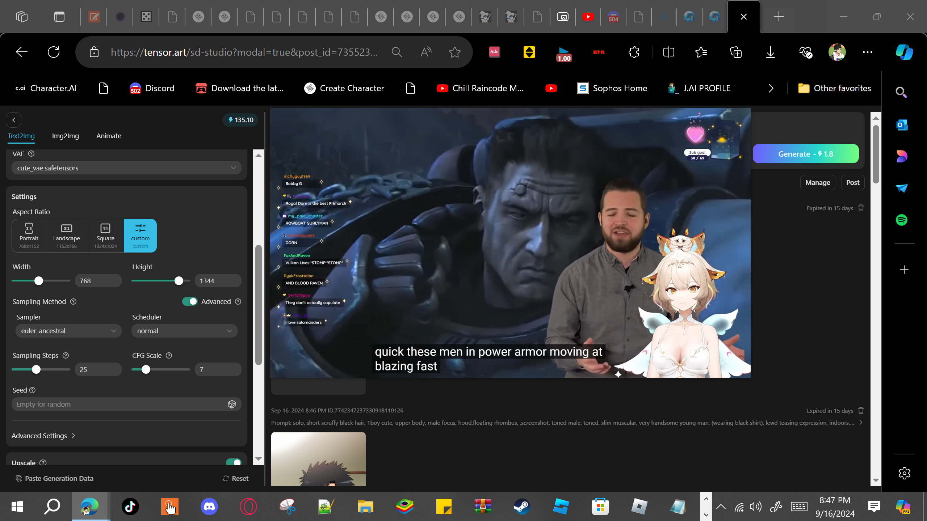Click the Upscale help question icon
The width and height of the screenshot is (927, 521).
tap(43, 462)
